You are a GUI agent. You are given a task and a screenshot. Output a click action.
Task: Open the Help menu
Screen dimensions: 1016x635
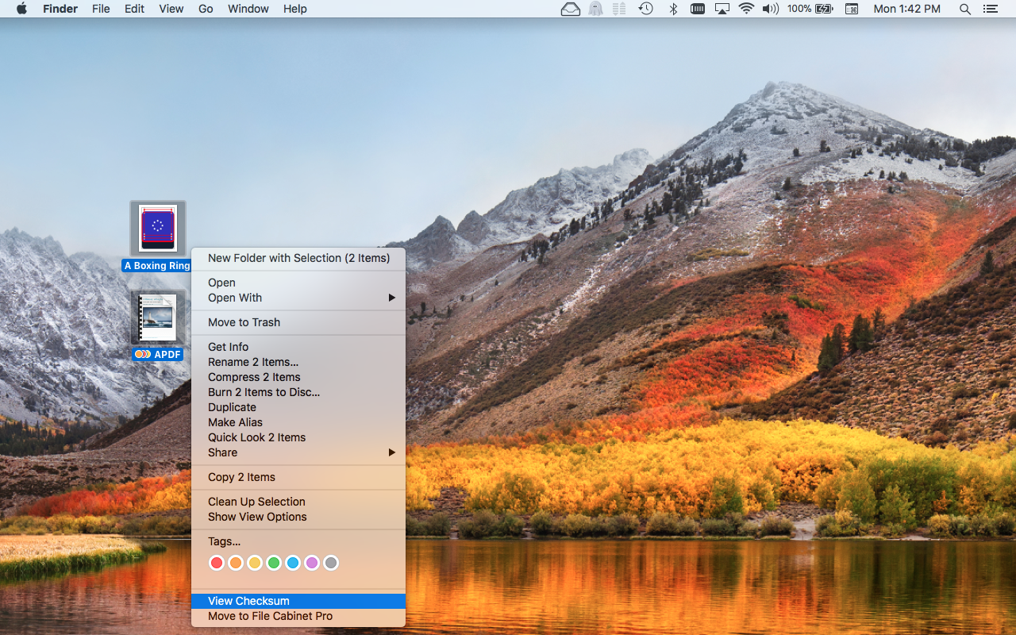(x=295, y=9)
